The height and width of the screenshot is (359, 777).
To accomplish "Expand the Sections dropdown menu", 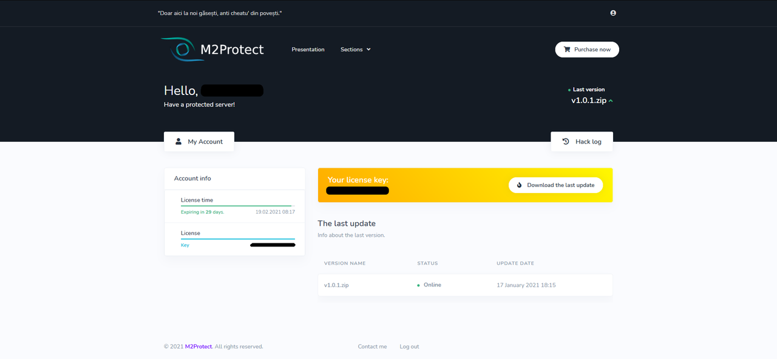I will pyautogui.click(x=356, y=50).
